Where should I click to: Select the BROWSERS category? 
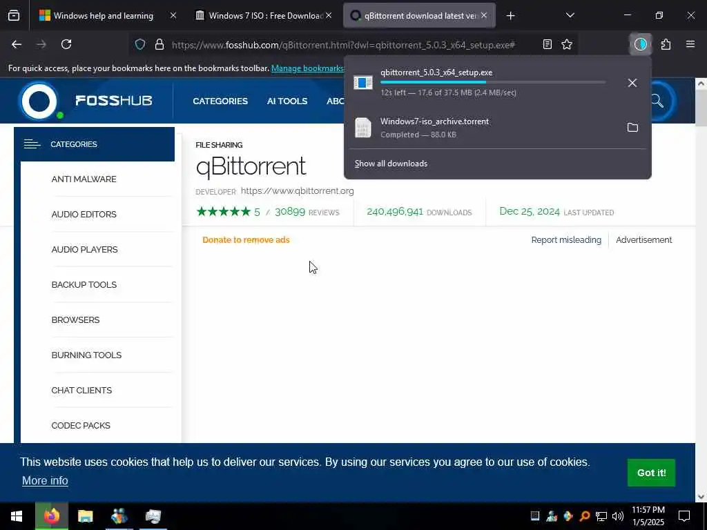tap(75, 320)
